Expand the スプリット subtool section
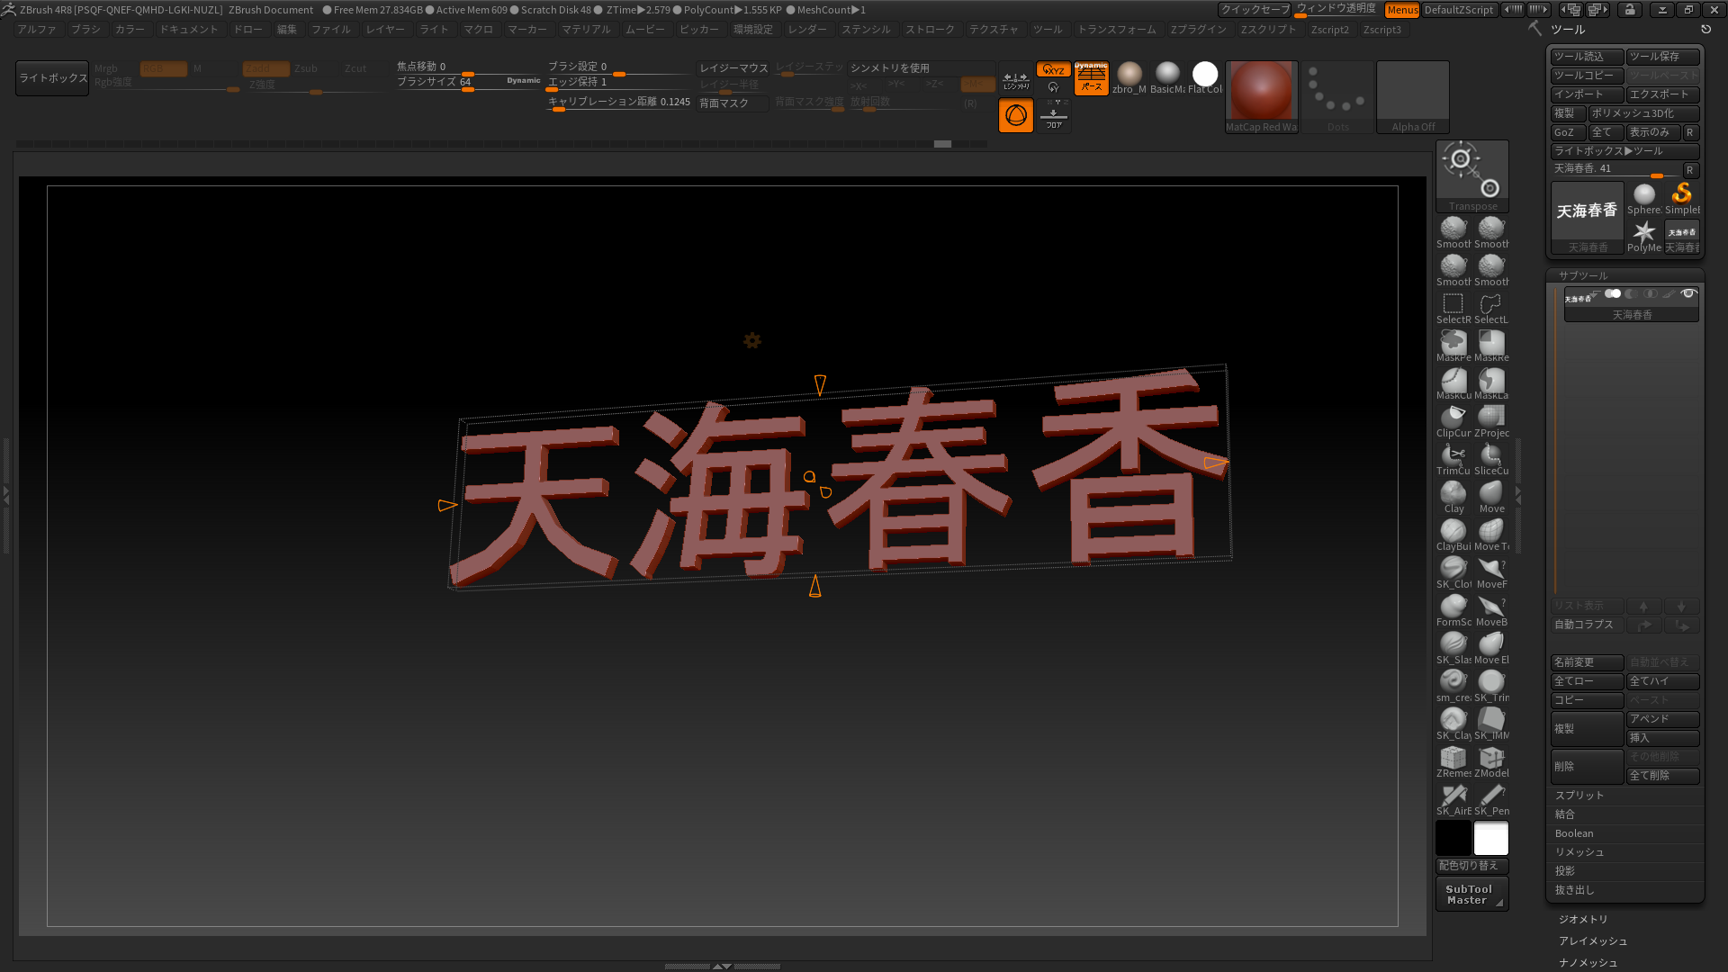Viewport: 1728px width, 972px height. click(x=1579, y=796)
